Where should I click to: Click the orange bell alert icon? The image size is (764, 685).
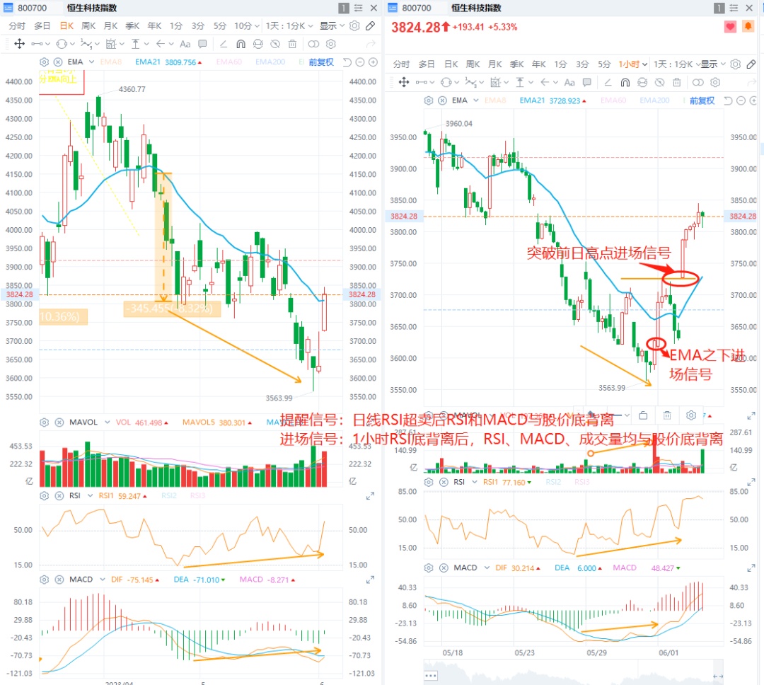point(748,27)
